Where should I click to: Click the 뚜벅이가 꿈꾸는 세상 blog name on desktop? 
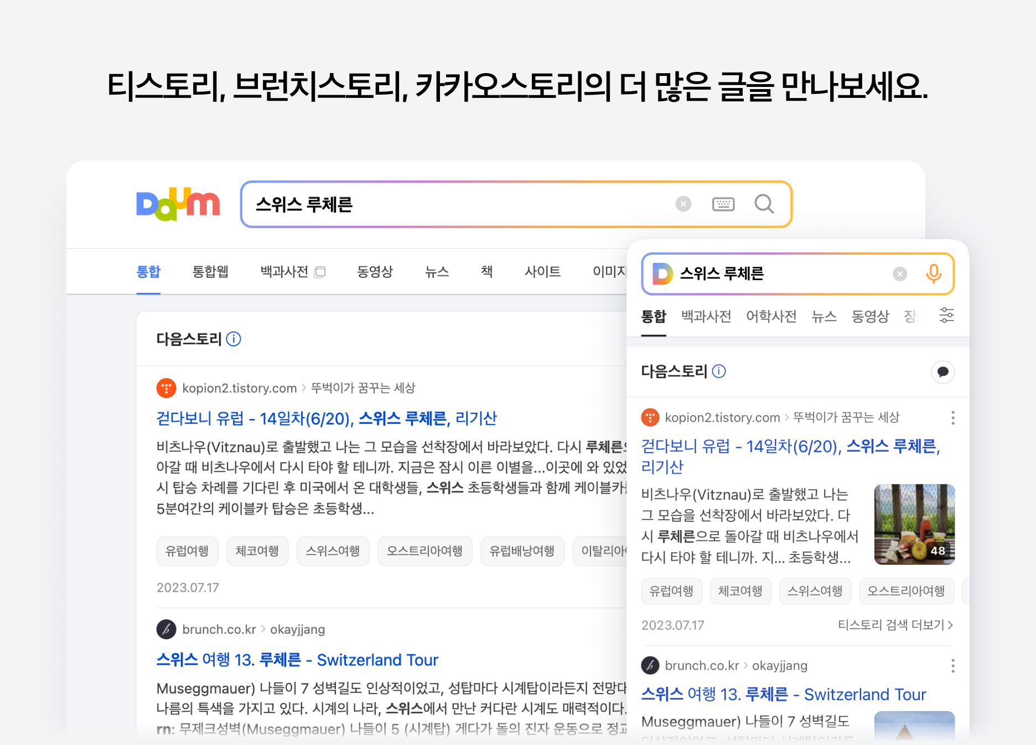(363, 388)
